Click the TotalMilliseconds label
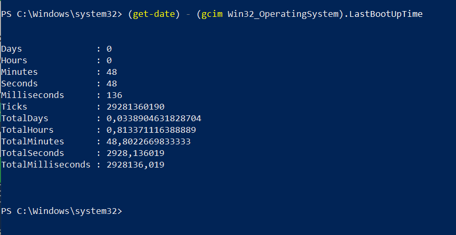Screen dimensions: 456x235 (46, 165)
